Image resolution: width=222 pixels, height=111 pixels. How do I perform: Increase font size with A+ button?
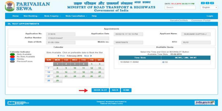coord(212,3)
